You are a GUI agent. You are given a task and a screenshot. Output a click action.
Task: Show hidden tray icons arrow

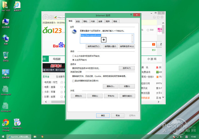coord(170,137)
